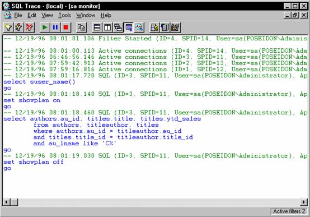
Task: Click the horizontal scrollbar left arrow
Action: coord(6,202)
